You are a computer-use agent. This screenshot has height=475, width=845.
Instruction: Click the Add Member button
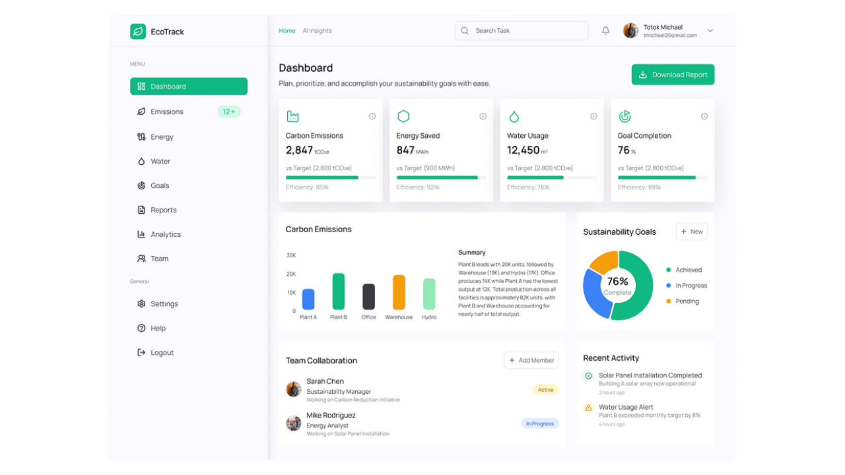pos(531,360)
